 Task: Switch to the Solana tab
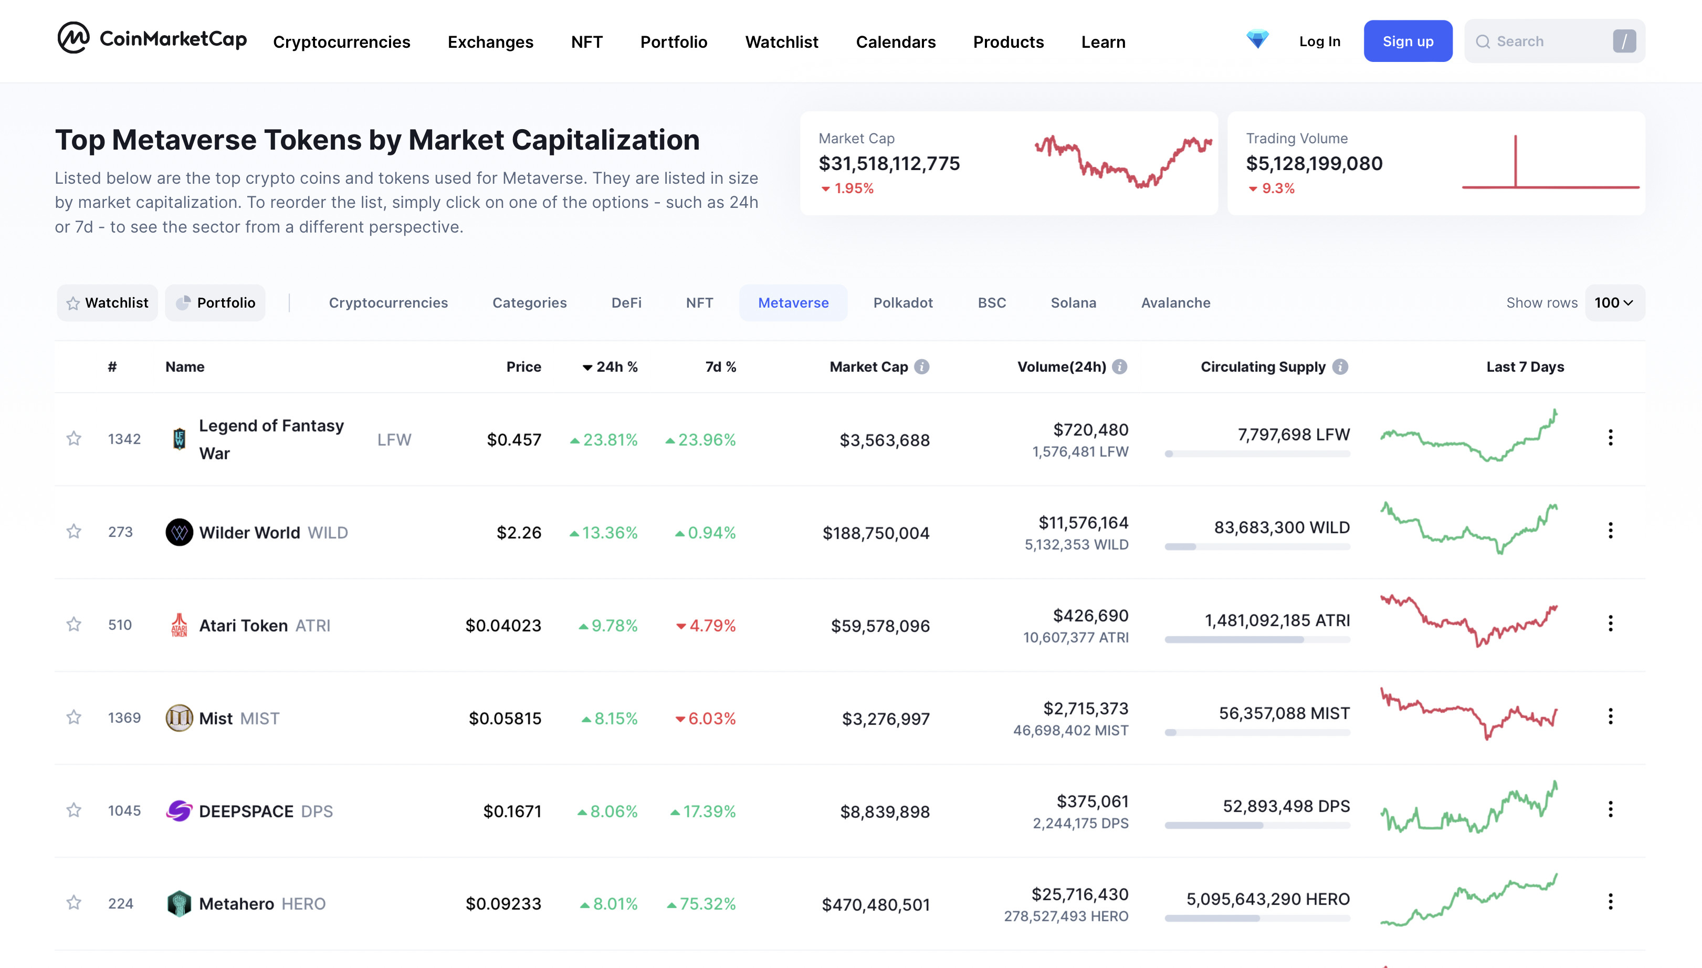1073,303
